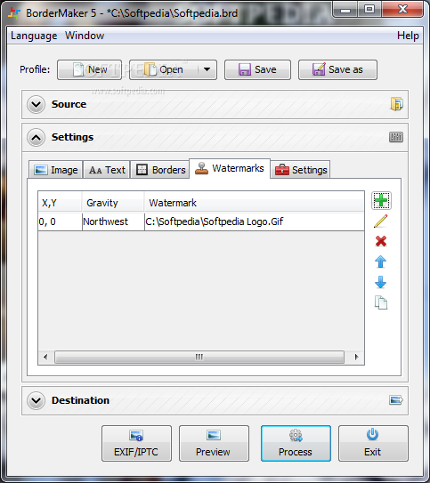Image resolution: width=430 pixels, height=483 pixels.
Task: Exit the application via Exit button
Action: click(x=373, y=443)
